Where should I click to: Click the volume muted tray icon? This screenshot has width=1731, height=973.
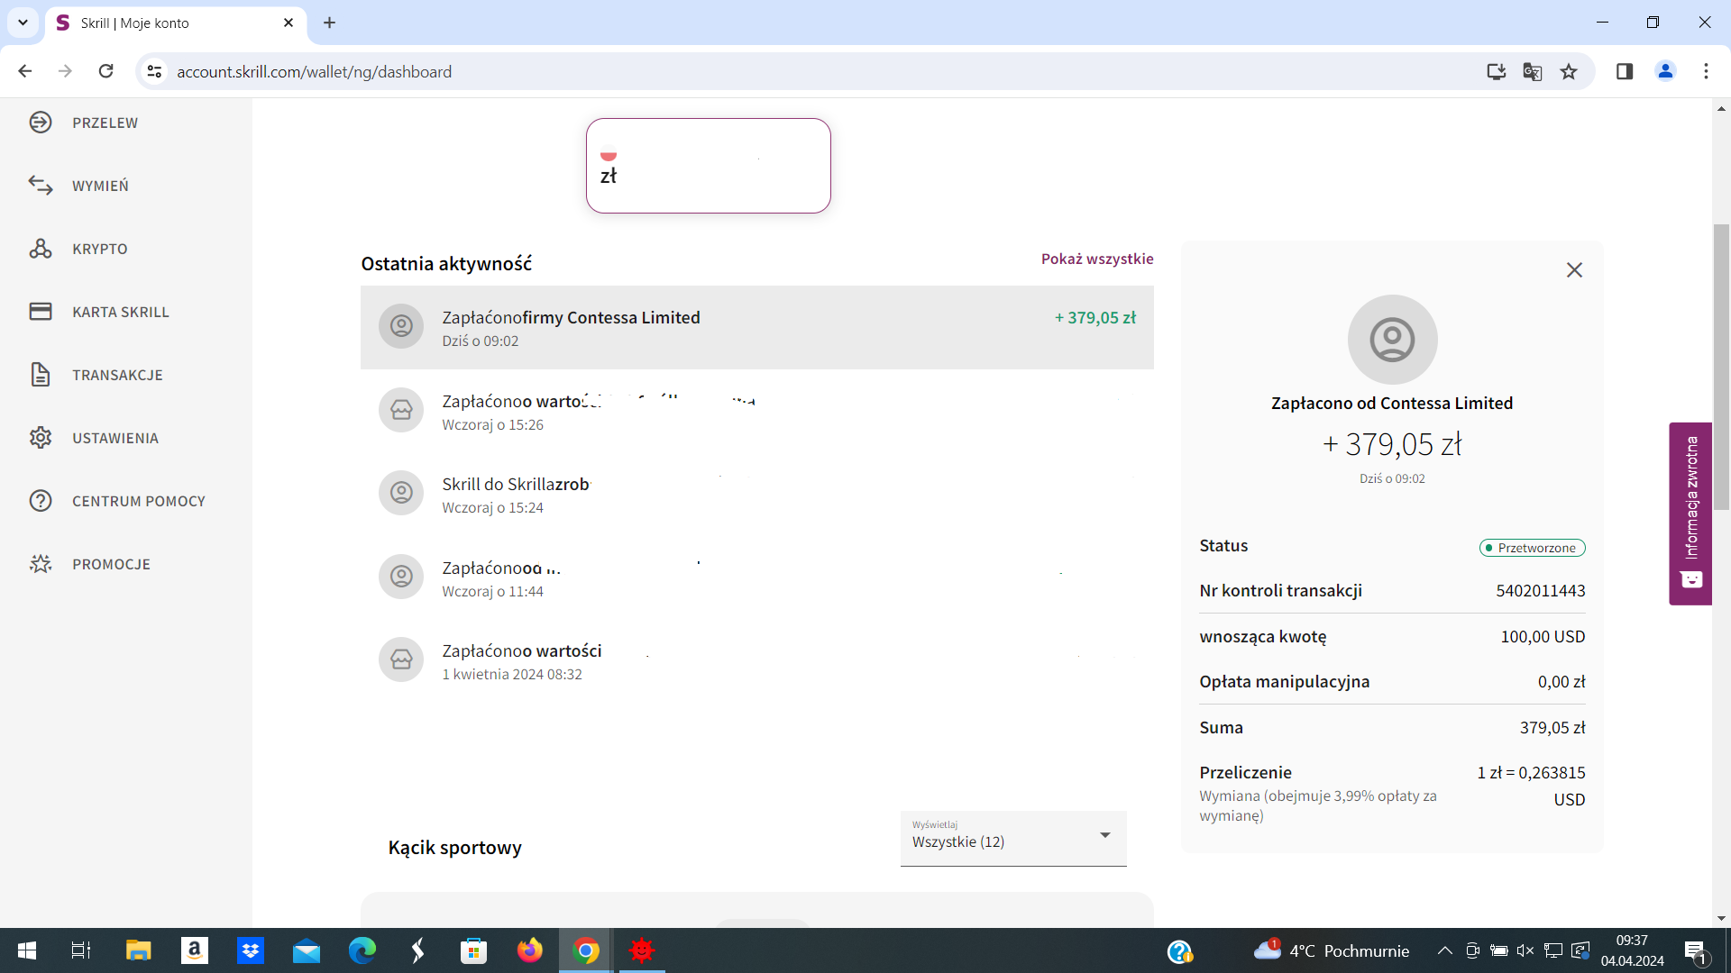(x=1525, y=950)
